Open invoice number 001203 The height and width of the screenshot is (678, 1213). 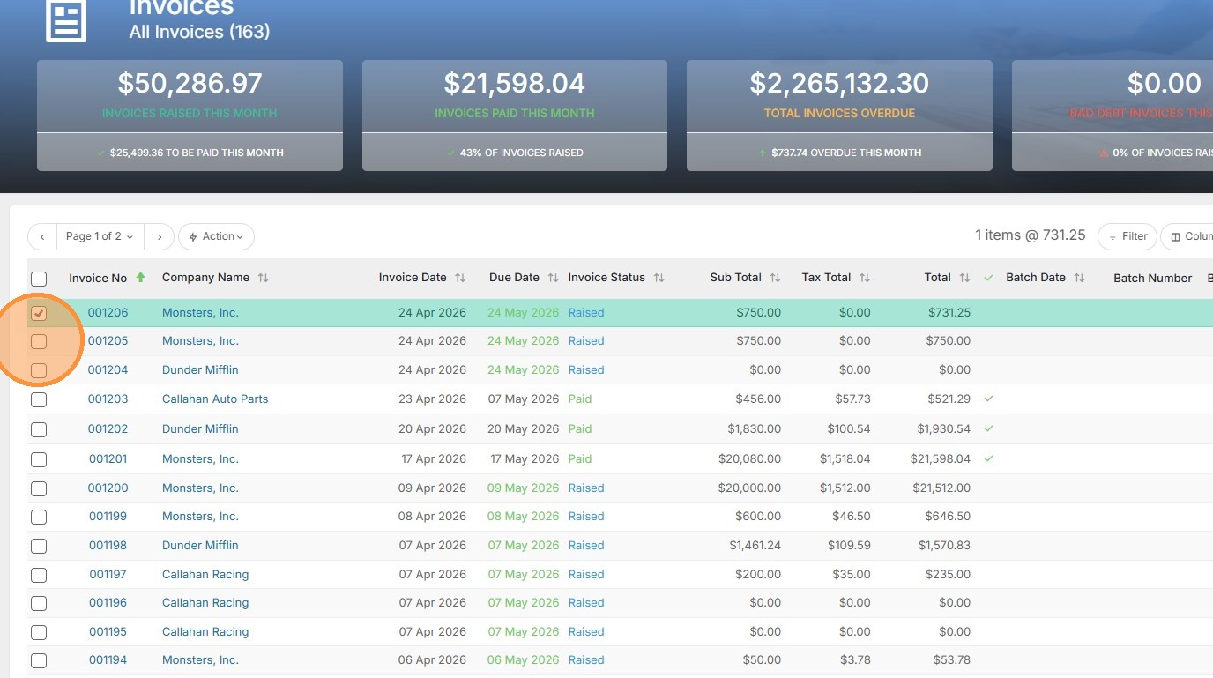[108, 399]
